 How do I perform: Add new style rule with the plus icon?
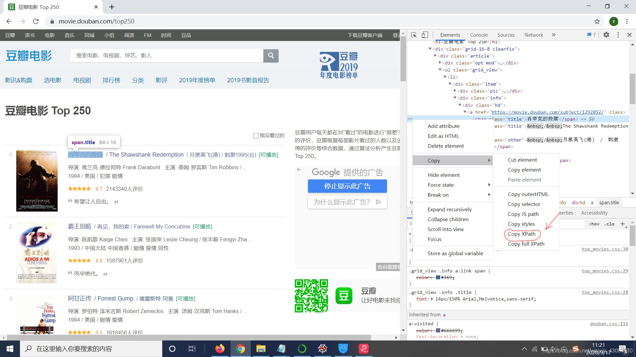(622, 224)
